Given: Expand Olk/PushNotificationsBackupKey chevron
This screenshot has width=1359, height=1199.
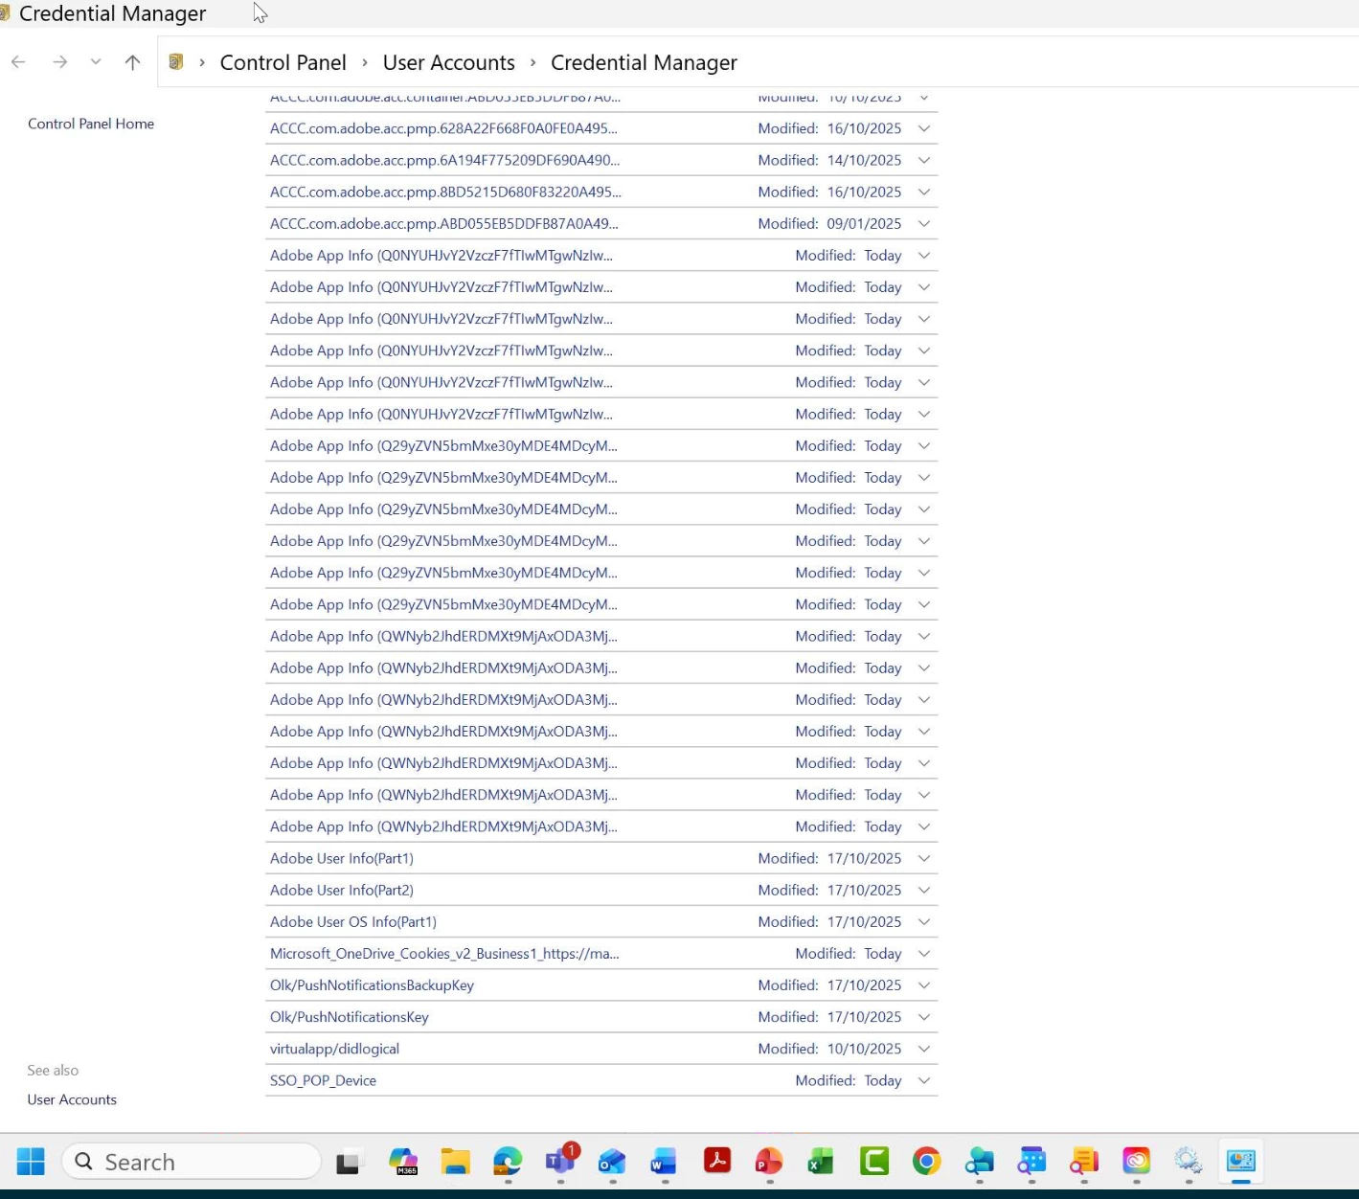Looking at the screenshot, I should [x=924, y=984].
